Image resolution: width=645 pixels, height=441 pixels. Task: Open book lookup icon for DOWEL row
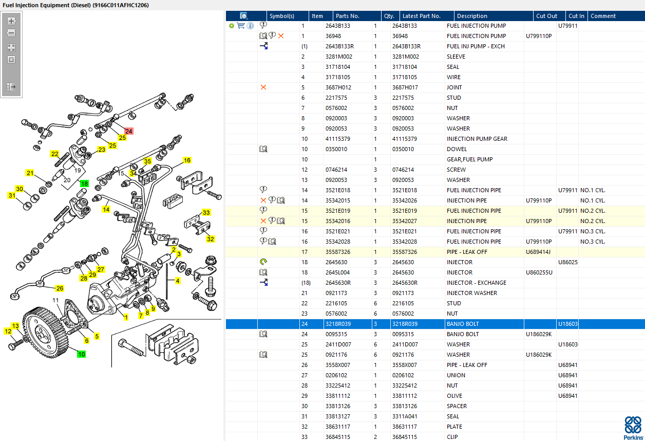(263, 149)
